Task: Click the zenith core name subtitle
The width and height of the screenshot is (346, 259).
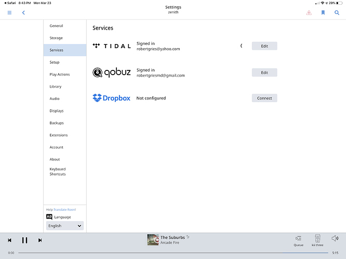Action: pyautogui.click(x=173, y=12)
